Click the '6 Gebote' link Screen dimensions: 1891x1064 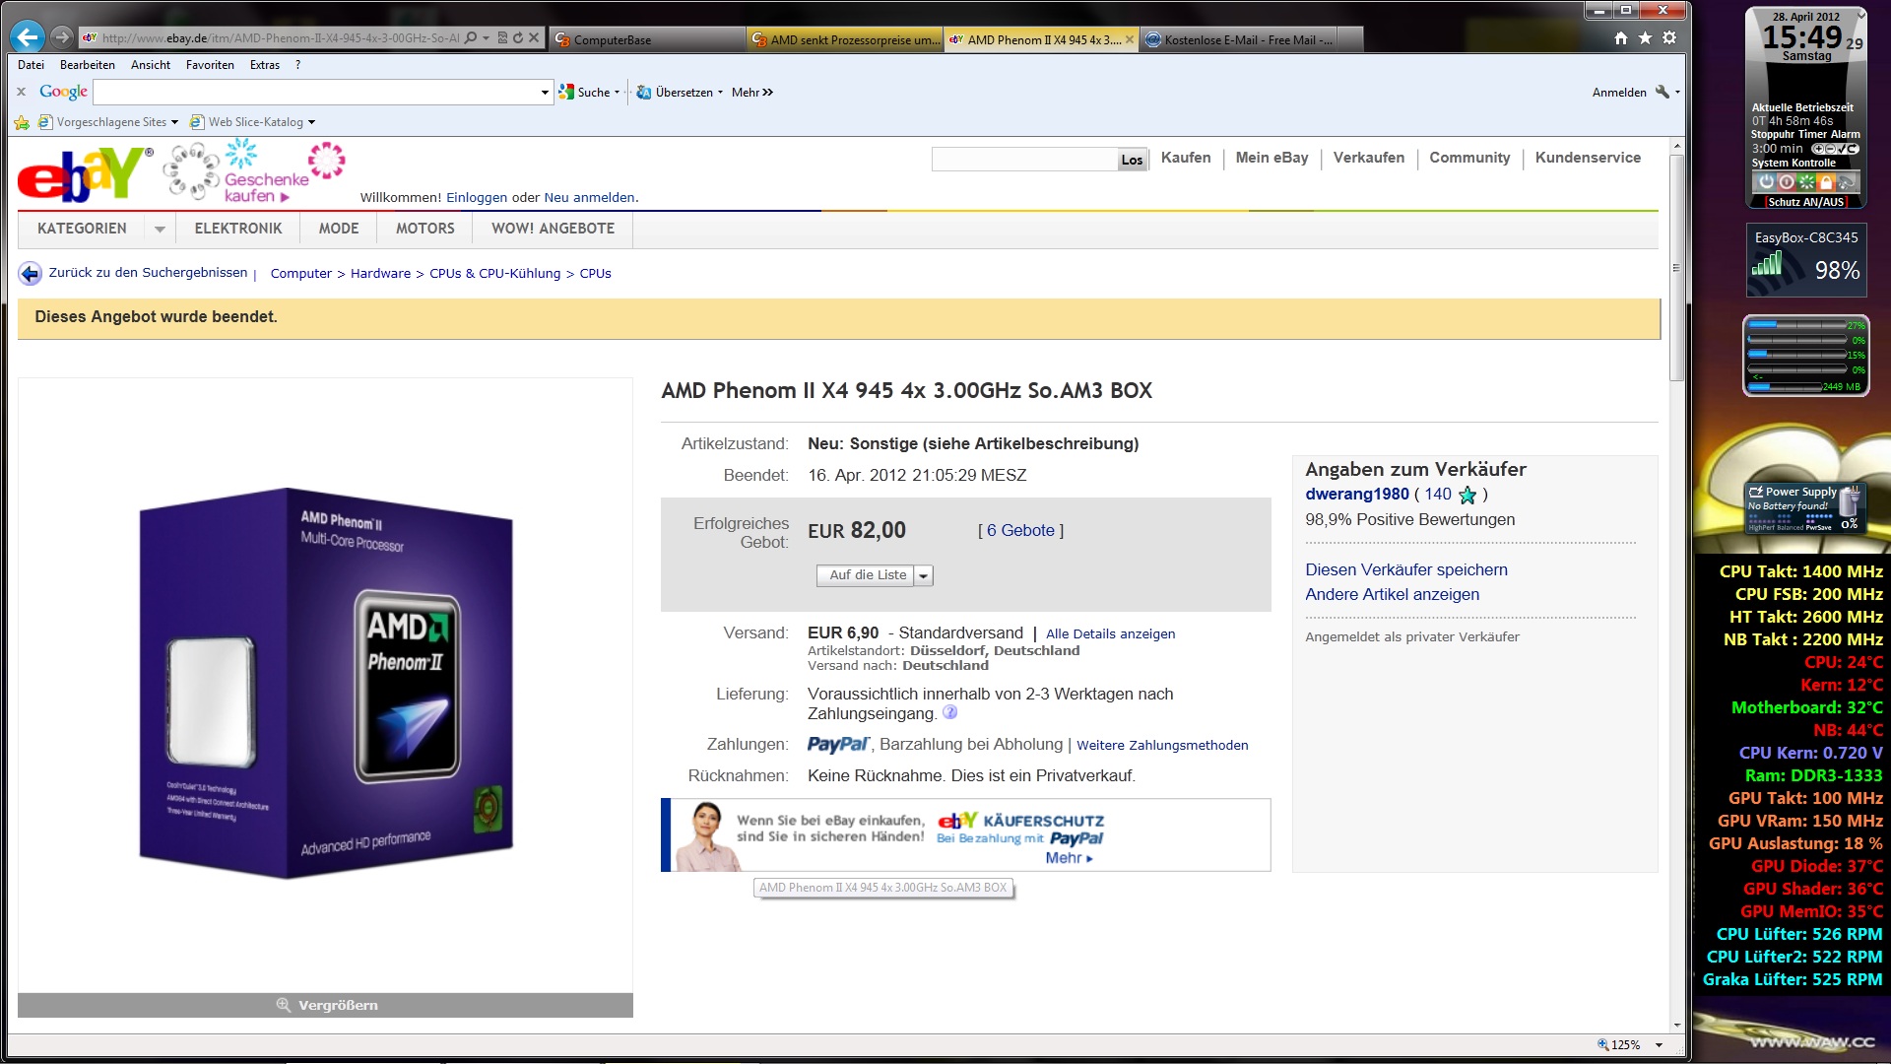click(1020, 530)
